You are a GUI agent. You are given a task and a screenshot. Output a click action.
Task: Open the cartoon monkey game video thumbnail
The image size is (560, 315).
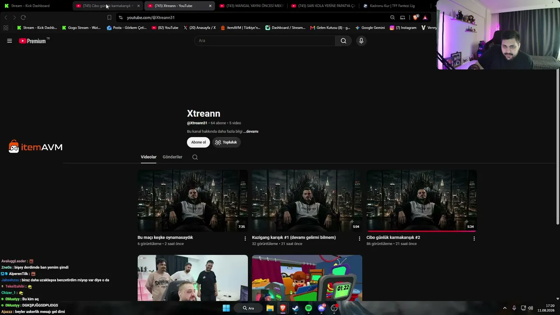click(x=307, y=278)
